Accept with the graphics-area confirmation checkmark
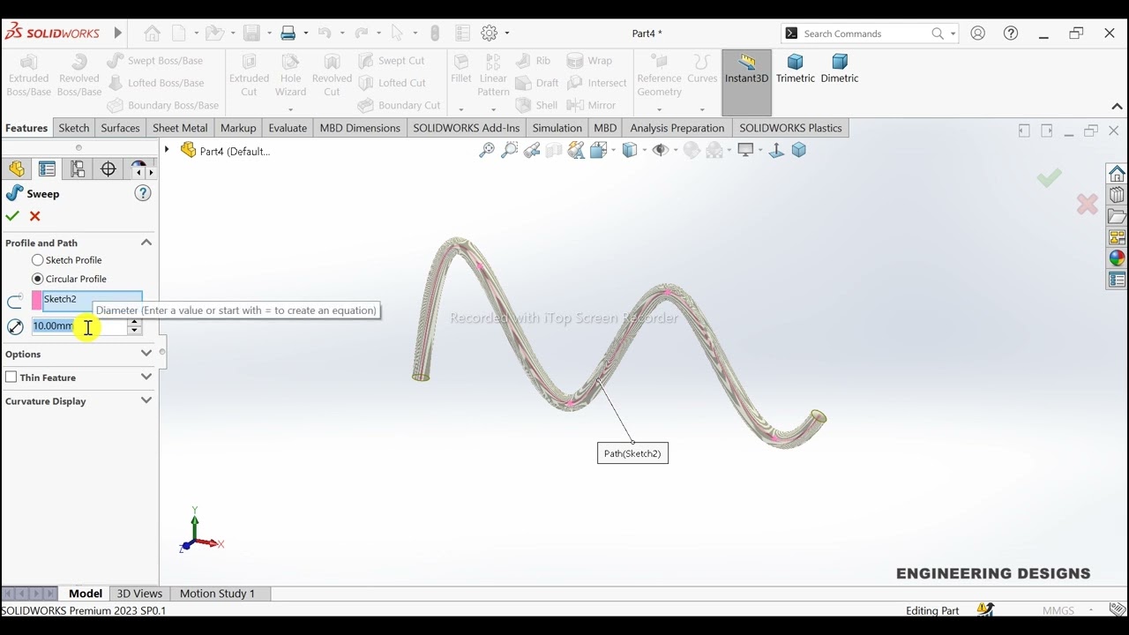 click(1049, 179)
